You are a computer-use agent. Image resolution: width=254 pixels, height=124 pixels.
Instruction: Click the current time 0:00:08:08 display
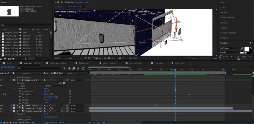pyautogui.click(x=8, y=67)
